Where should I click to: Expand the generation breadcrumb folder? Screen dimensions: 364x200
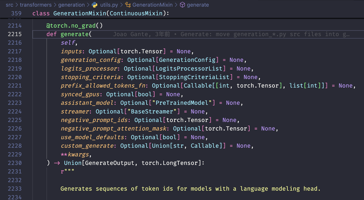pos(72,5)
